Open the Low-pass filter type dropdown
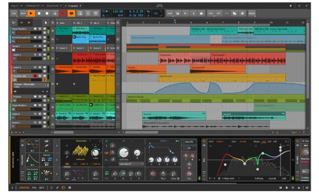This screenshot has height=193, width=319. pyautogui.click(x=131, y=164)
